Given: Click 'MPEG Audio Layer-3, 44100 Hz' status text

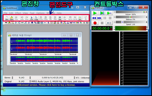Looking at the screenshot, I should [58, 82].
